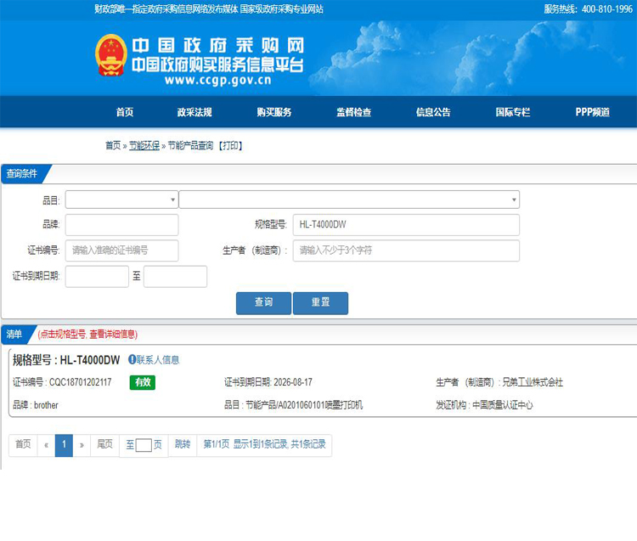The image size is (637, 541).
Task: Open the first 品目 category dropdown
Action: [x=121, y=200]
